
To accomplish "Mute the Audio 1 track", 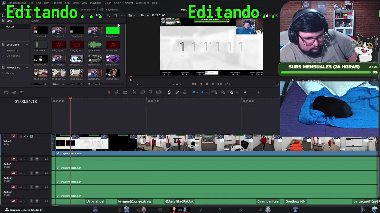I will 37,159.
